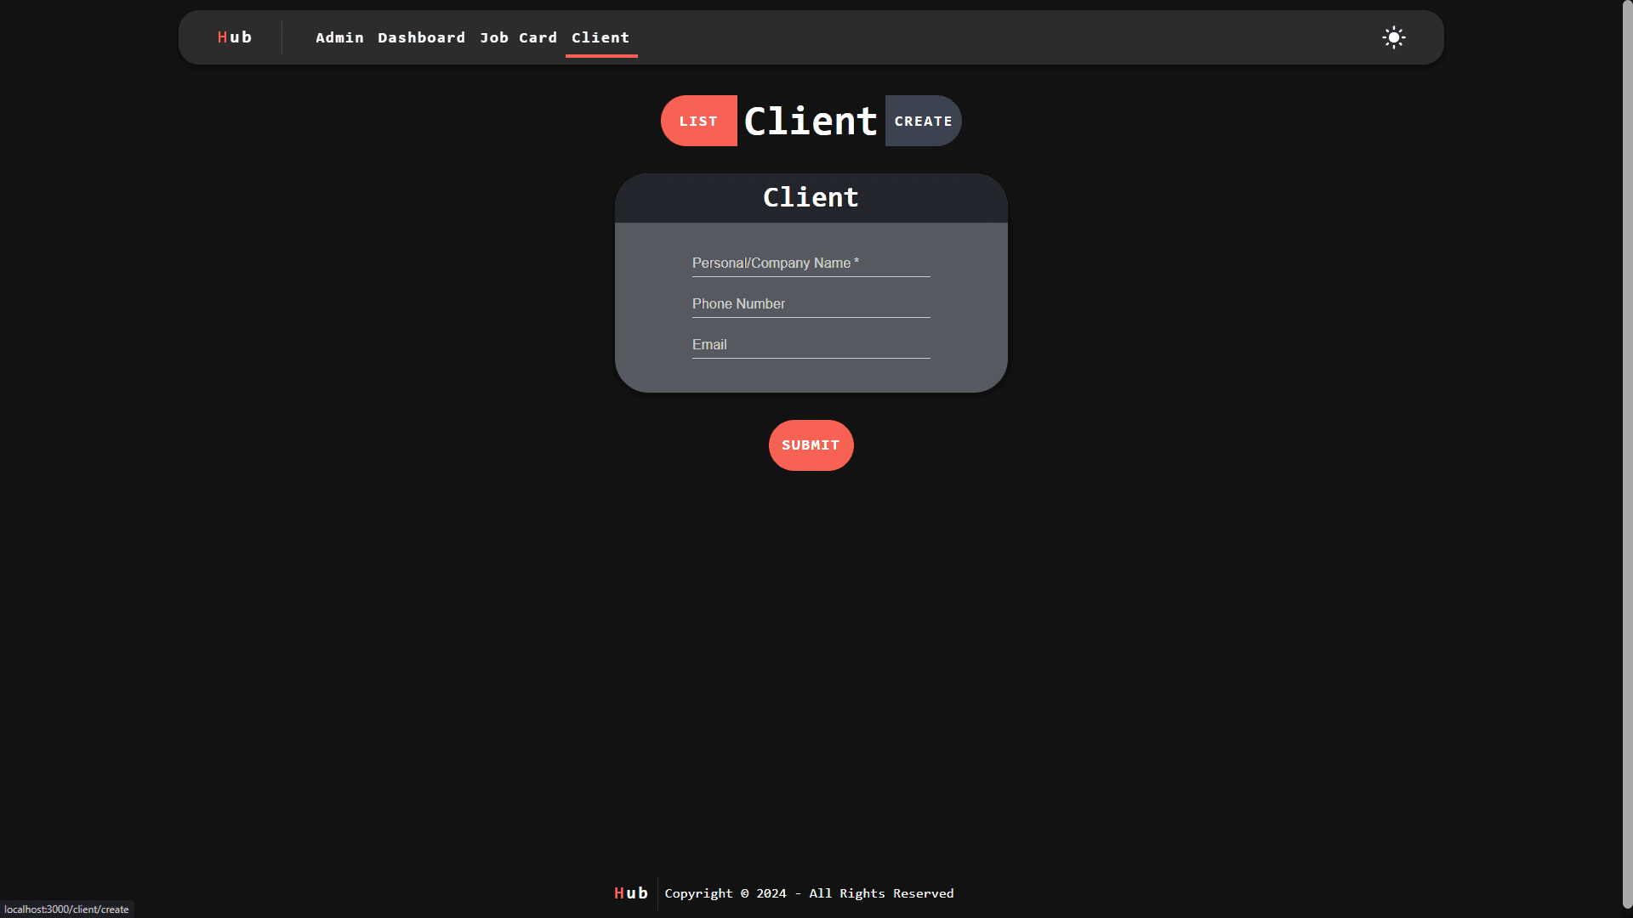Image resolution: width=1633 pixels, height=918 pixels.
Task: Click the Hub logo in the navbar
Action: pos(234,37)
